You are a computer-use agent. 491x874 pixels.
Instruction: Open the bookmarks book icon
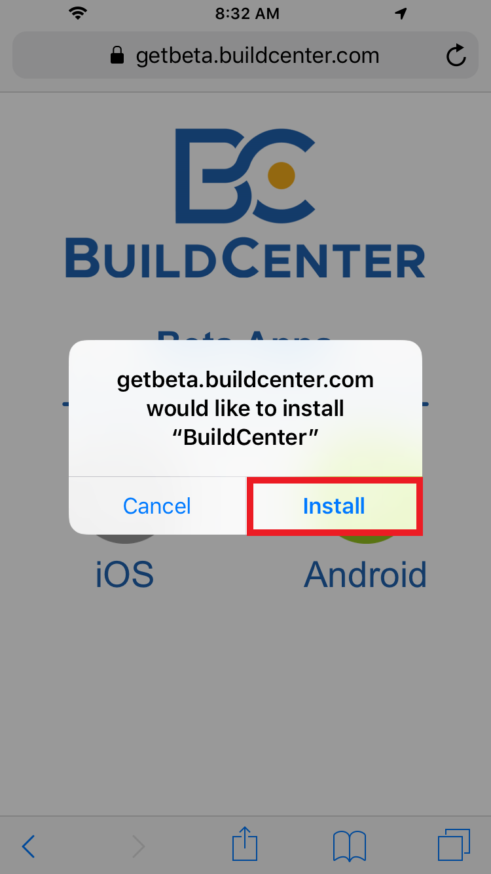pos(350,846)
